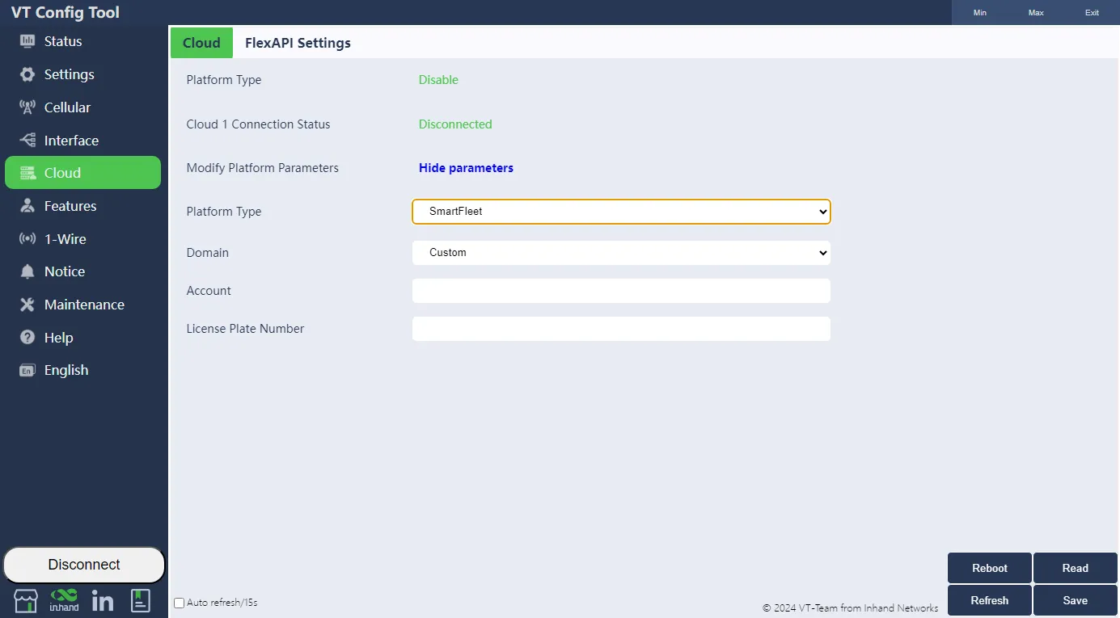Open the Help question mark icon

point(27,338)
